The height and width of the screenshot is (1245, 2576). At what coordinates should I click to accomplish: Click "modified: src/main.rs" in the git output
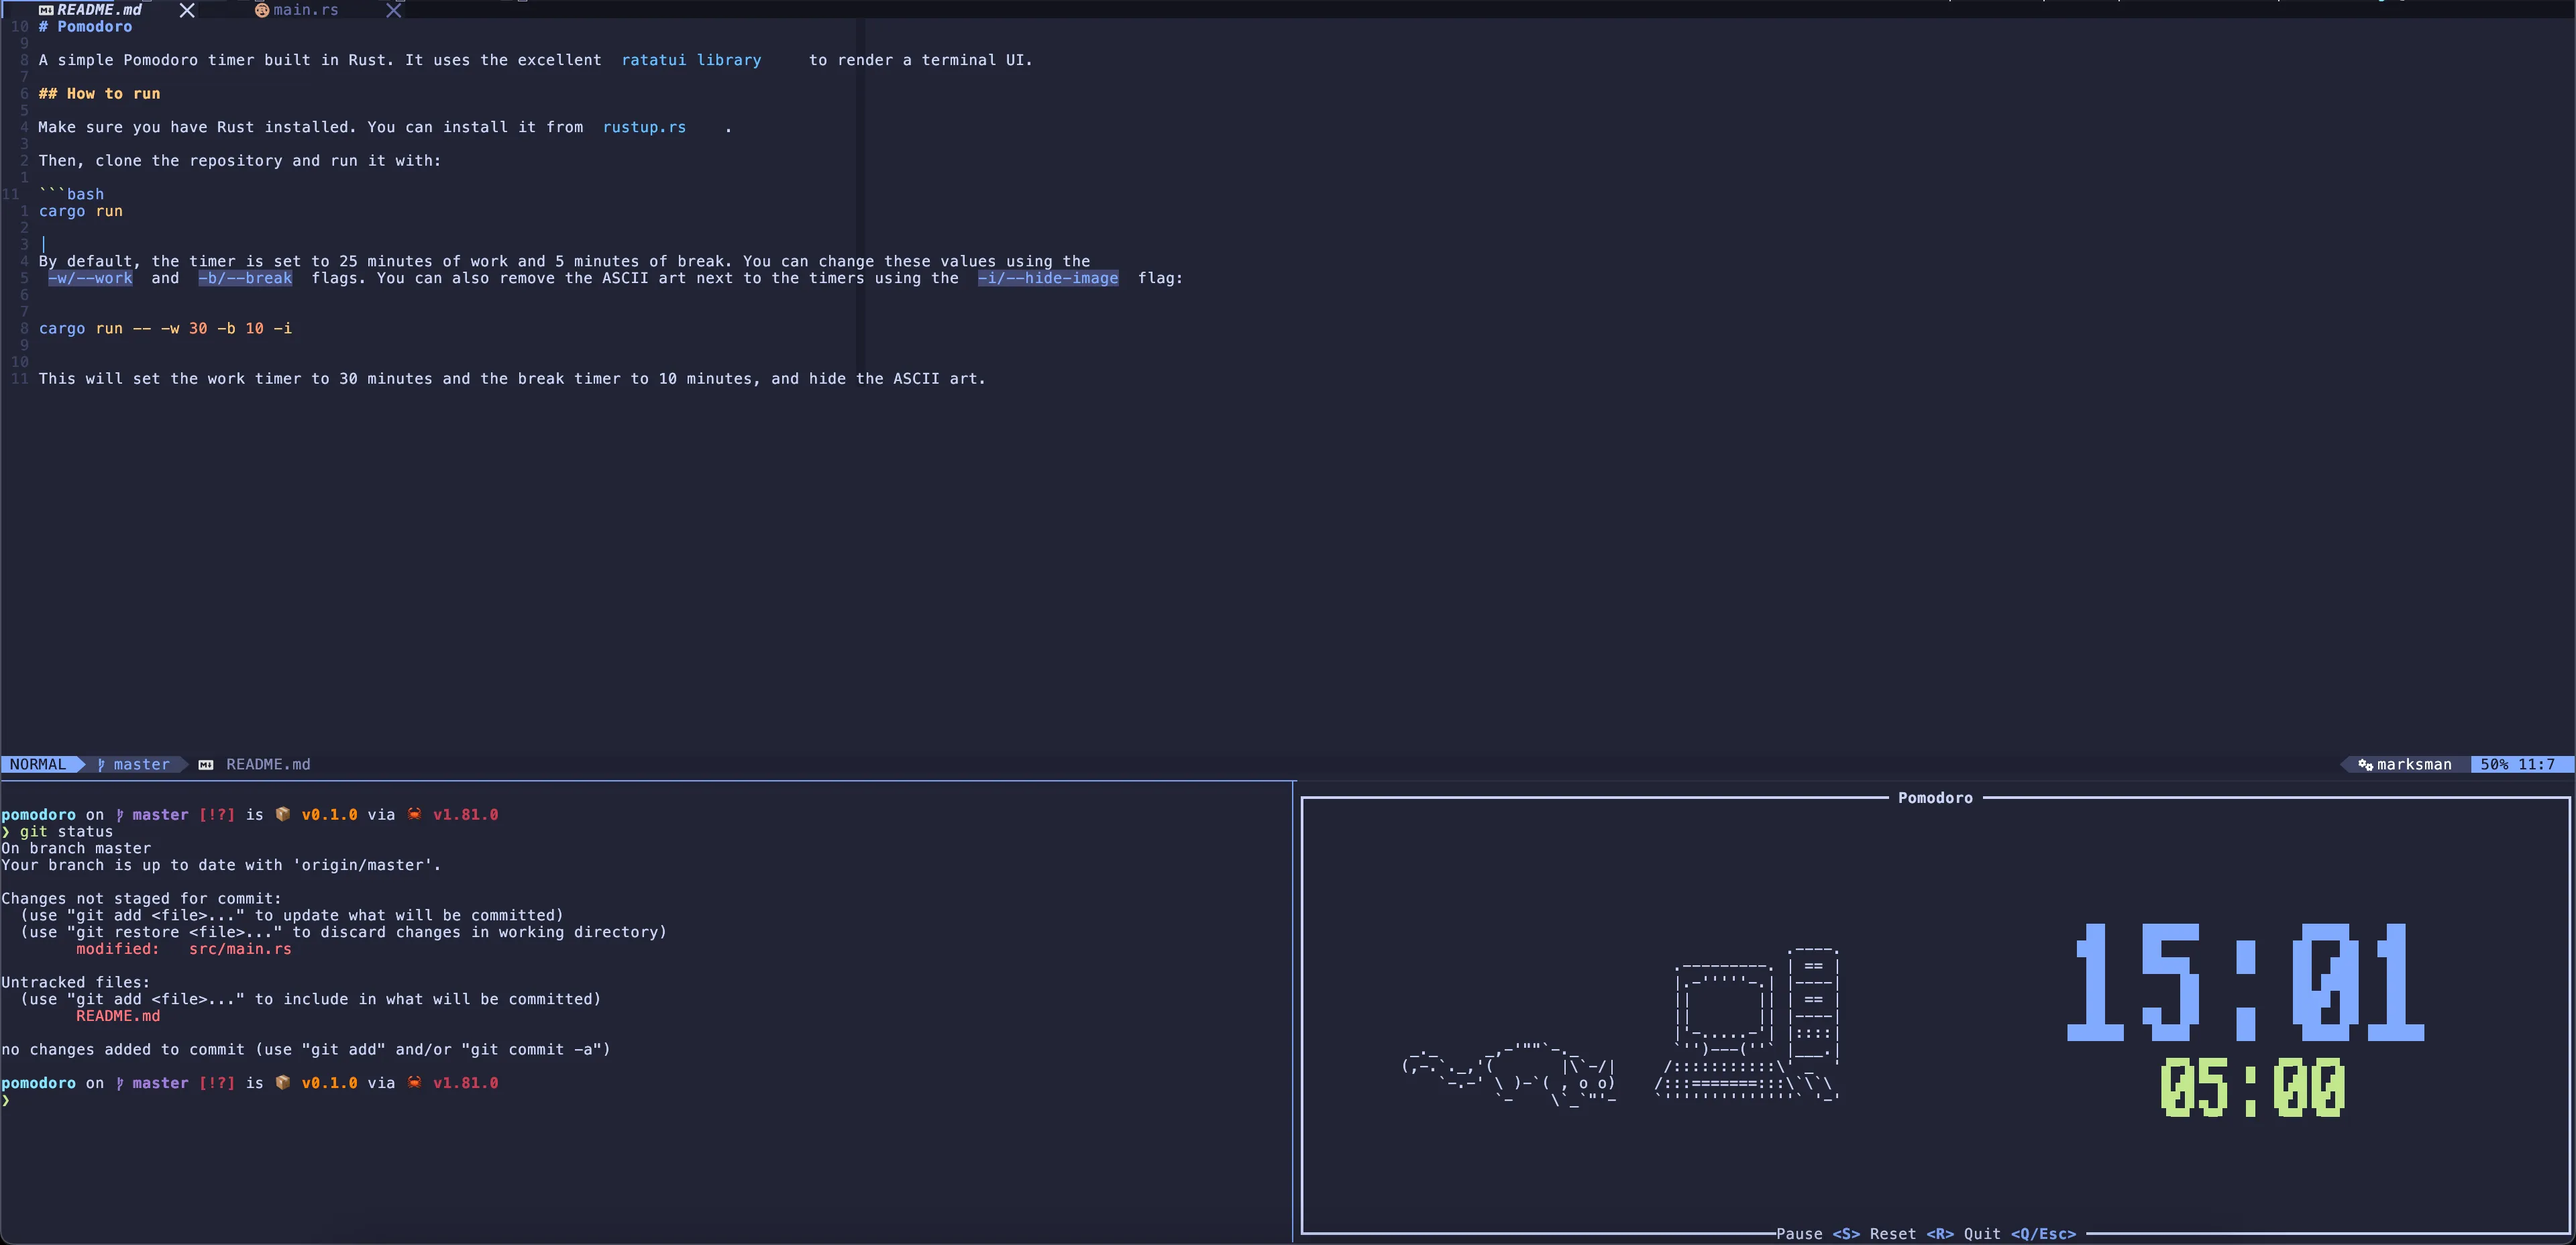click(x=184, y=949)
